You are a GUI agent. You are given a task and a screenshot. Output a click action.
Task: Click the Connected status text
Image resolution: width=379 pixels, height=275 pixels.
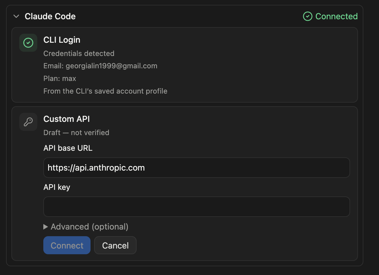pyautogui.click(x=337, y=16)
